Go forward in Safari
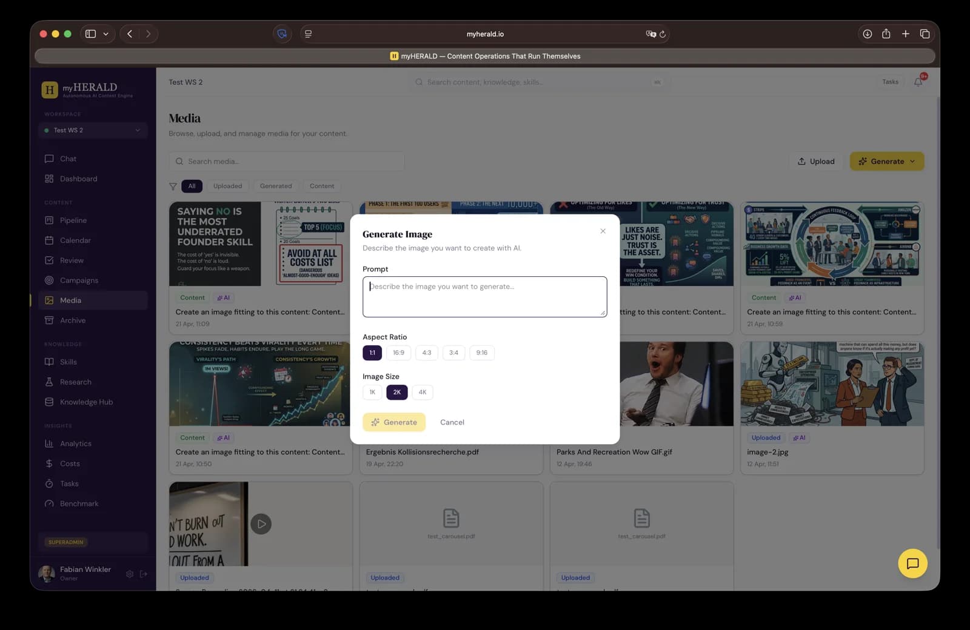 (148, 34)
